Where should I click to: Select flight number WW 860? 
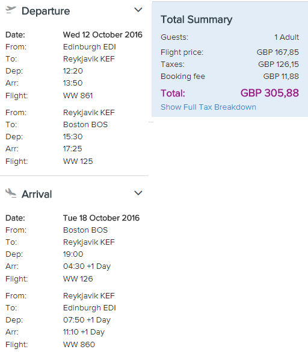(79, 344)
